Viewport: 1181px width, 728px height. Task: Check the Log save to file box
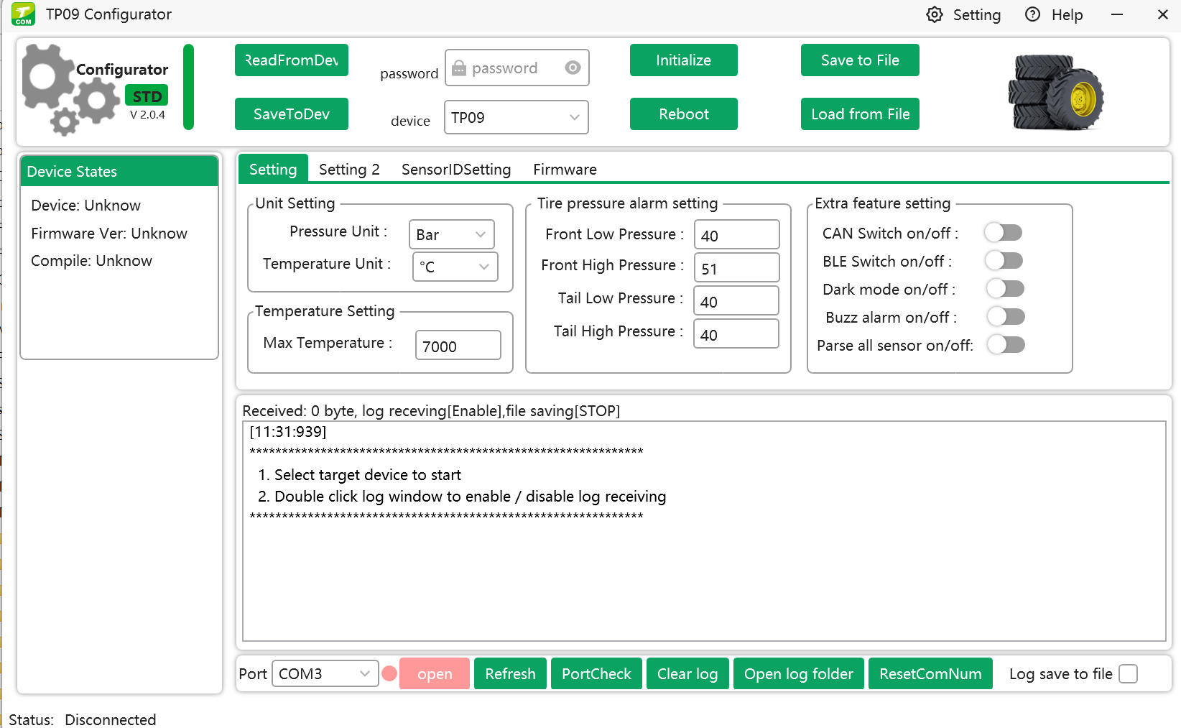(x=1129, y=673)
